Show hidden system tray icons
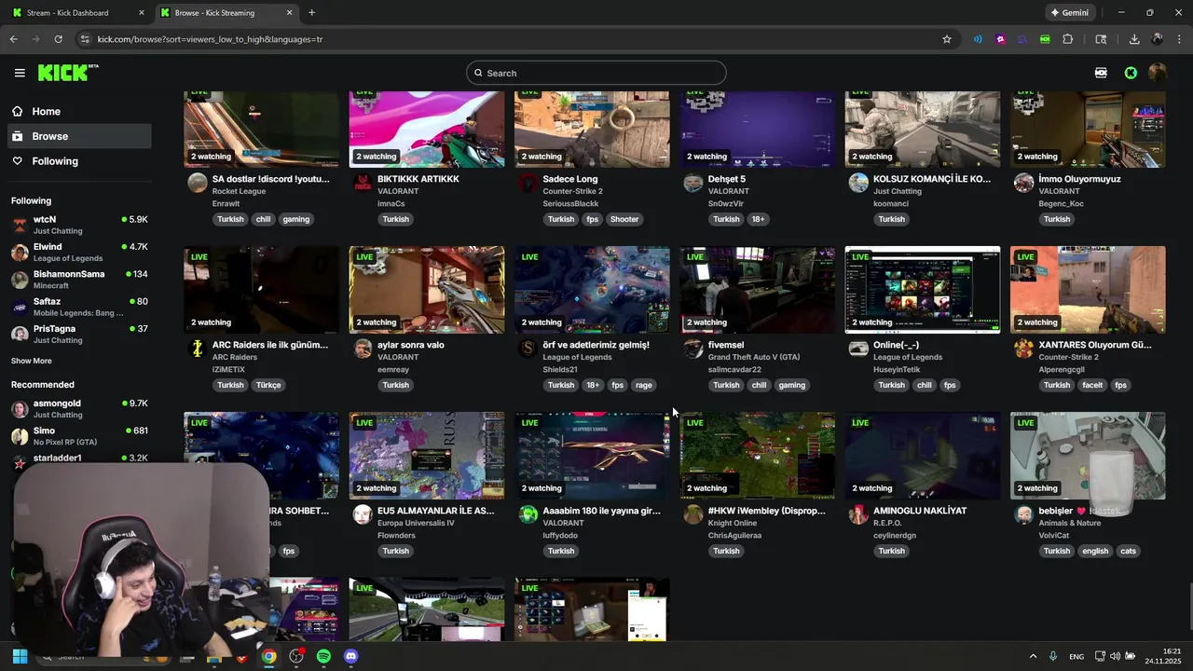1193x671 pixels. [1033, 656]
